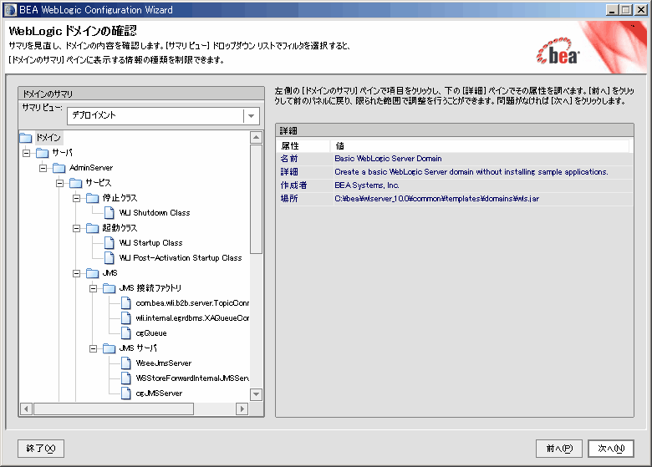Open the サマリ ビュー dropdown list
This screenshot has width=652, height=467.
(x=251, y=116)
